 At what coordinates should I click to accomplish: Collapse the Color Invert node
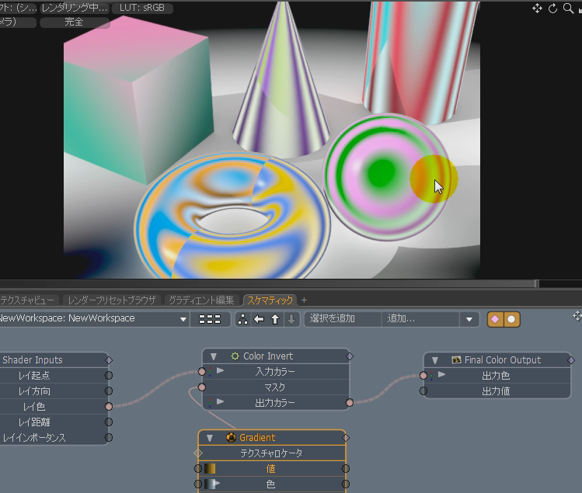[x=214, y=356]
